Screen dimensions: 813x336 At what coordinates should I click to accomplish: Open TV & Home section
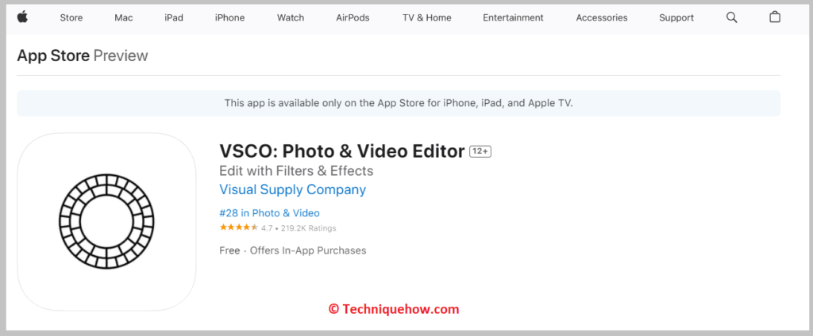tap(426, 17)
